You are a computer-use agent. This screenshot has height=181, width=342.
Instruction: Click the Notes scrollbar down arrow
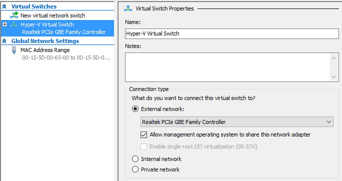click(x=333, y=77)
